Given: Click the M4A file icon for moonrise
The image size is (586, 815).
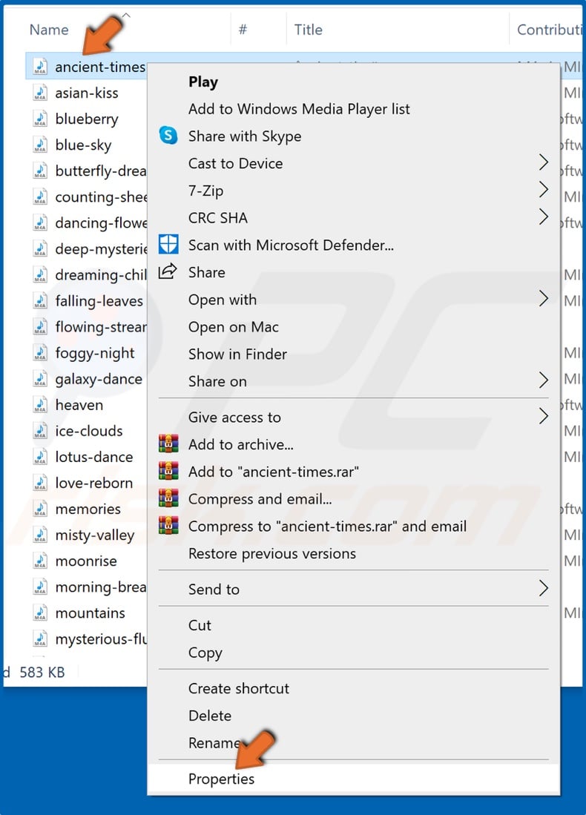Looking at the screenshot, I should click(40, 561).
